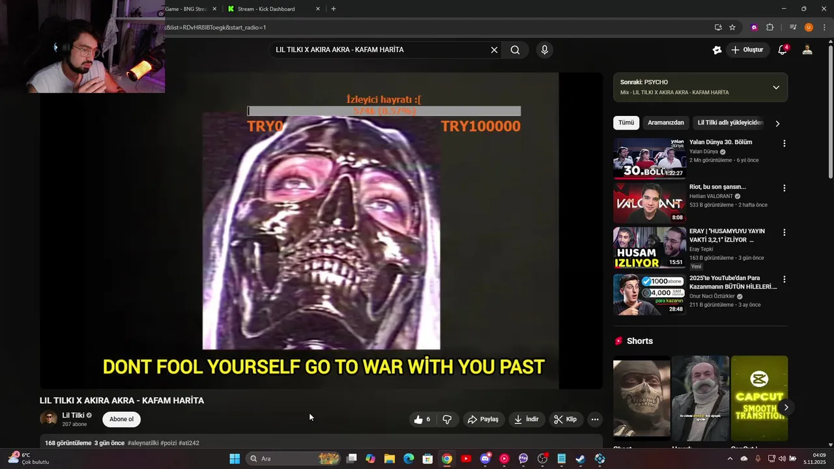The width and height of the screenshot is (834, 469).
Task: Open Windows Start menu
Action: tap(235, 459)
